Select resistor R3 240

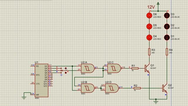tap(149, 52)
